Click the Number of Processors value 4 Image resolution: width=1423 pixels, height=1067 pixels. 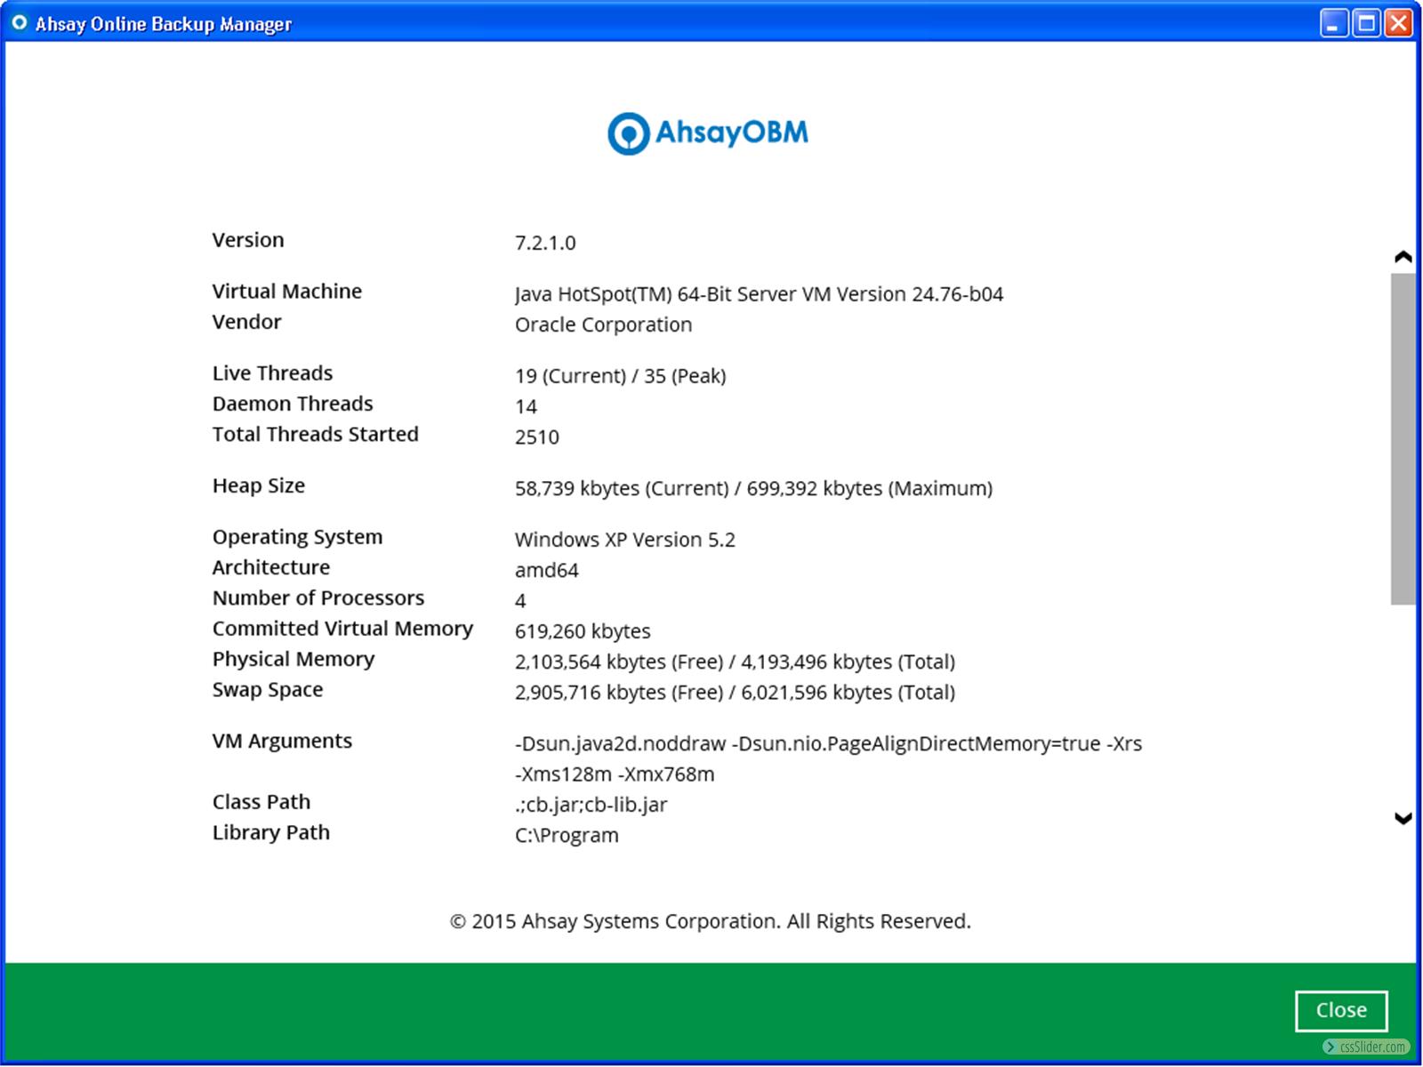[520, 601]
